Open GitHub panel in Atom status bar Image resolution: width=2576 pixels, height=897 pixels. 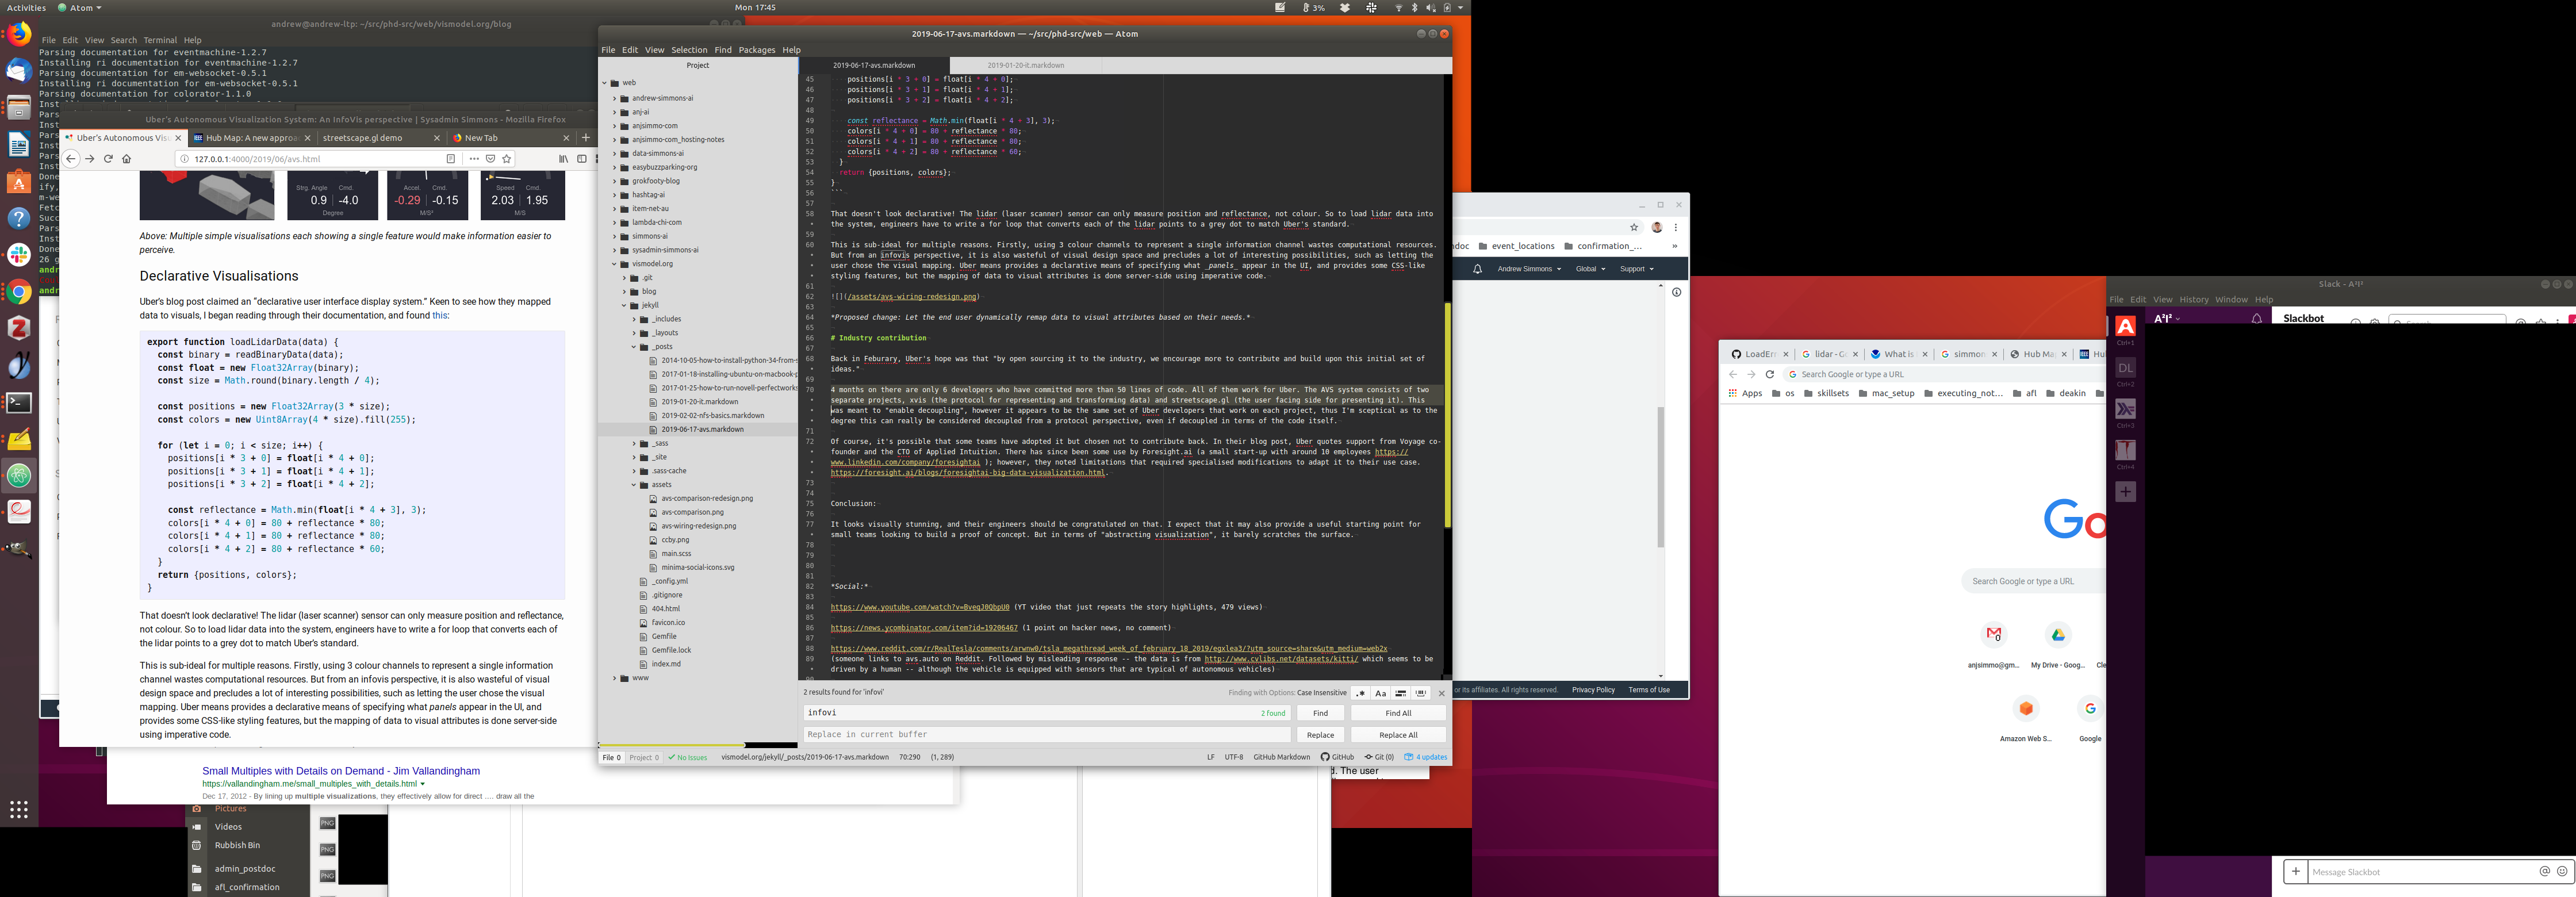1337,757
